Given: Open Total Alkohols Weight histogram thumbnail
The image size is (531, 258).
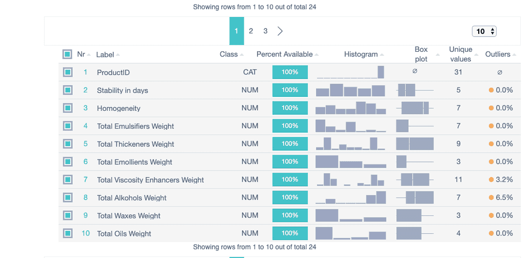Looking at the screenshot, I should pyautogui.click(x=351, y=197).
